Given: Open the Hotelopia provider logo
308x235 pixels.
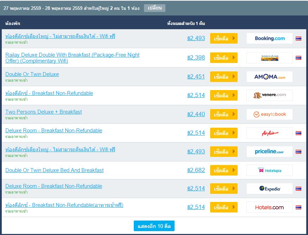Looking at the screenshot, I should coord(270,170).
